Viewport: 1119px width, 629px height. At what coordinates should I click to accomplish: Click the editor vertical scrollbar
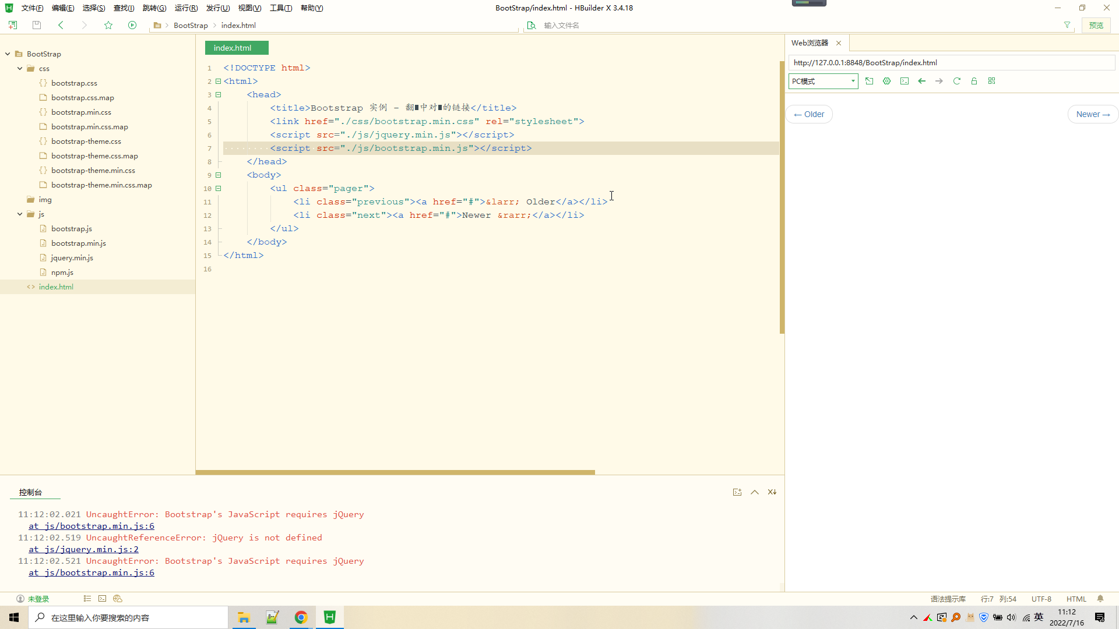click(x=782, y=197)
